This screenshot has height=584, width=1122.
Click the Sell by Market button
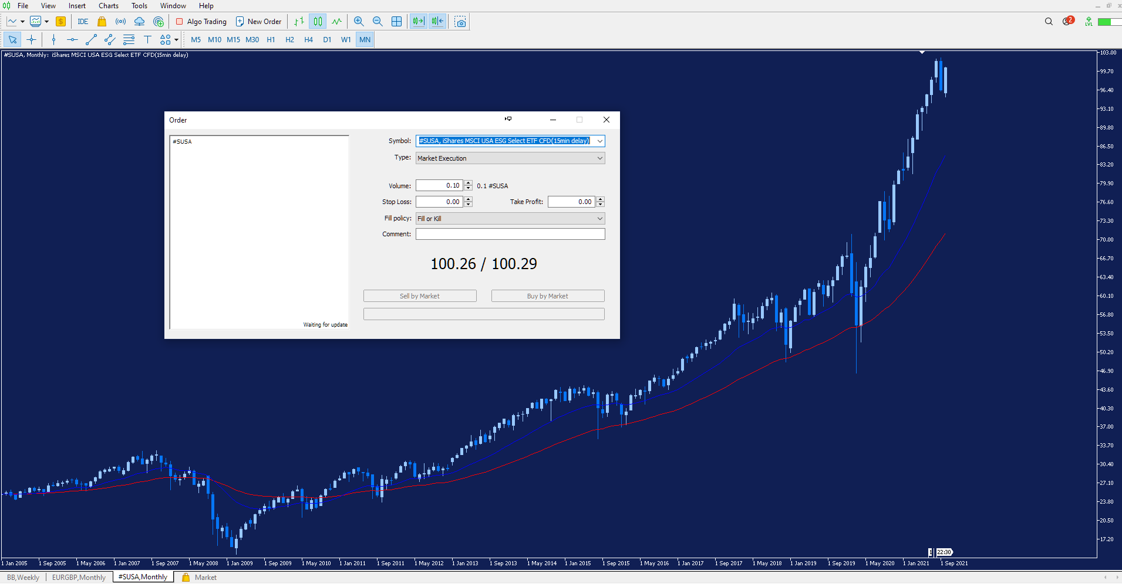(x=420, y=296)
